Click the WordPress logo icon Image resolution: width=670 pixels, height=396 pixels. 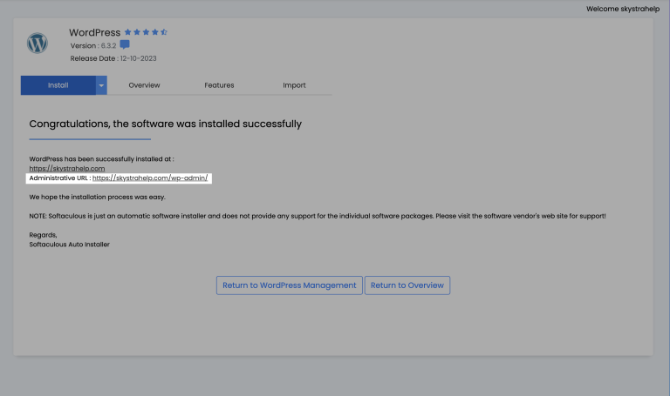(x=38, y=43)
